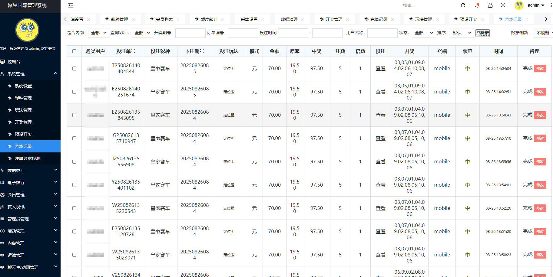
Task: Open the 排序 dropdown set to 默认
Action: [462, 33]
